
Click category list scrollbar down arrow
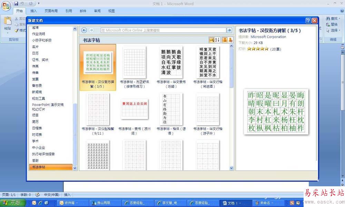tap(75, 168)
